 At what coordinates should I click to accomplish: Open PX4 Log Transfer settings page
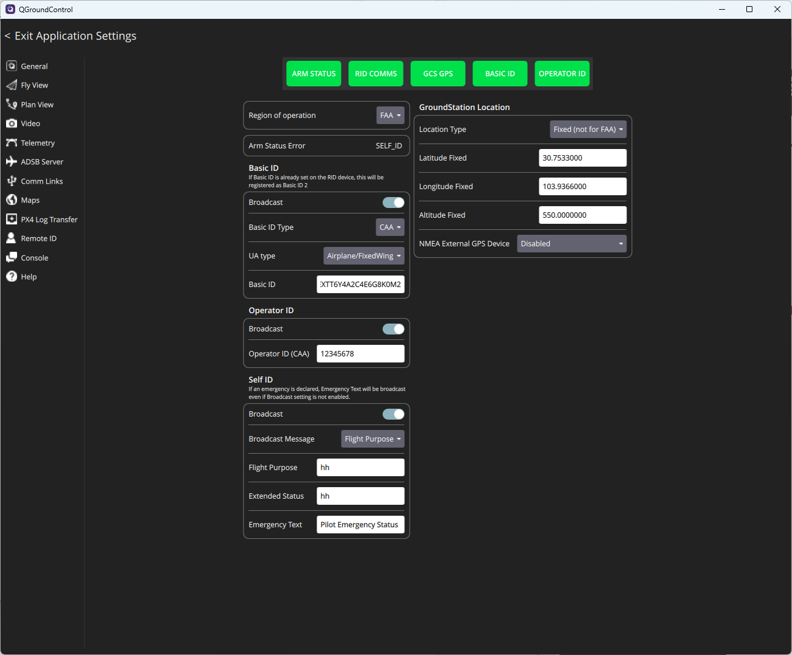pyautogui.click(x=49, y=220)
